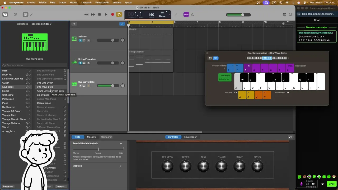Mute the 80s Wave Bells track
Viewport: 338px width, 190px height.
[x=80, y=86]
